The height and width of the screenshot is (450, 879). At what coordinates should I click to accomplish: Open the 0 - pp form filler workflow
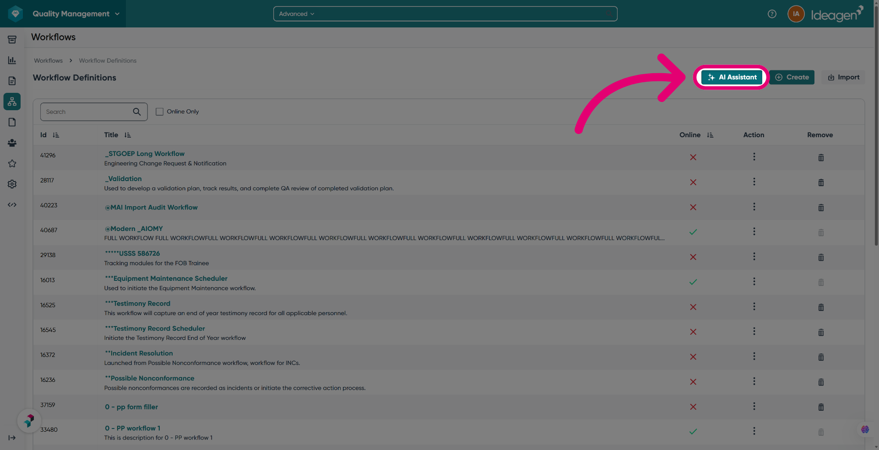tap(131, 407)
